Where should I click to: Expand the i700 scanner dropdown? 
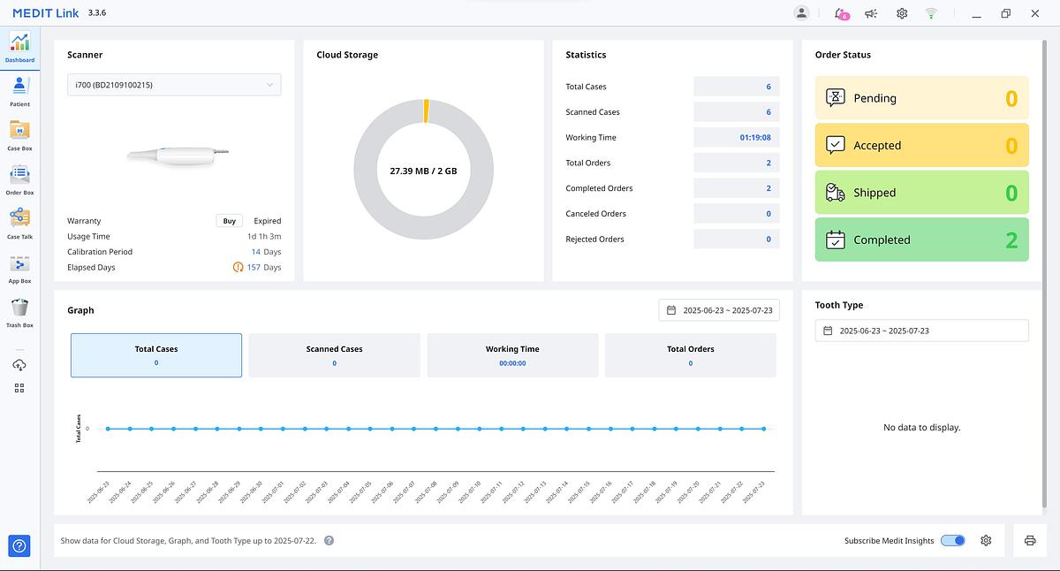point(174,85)
